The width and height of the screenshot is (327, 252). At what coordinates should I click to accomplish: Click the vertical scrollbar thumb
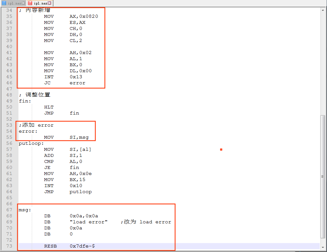pyautogui.click(x=323, y=176)
